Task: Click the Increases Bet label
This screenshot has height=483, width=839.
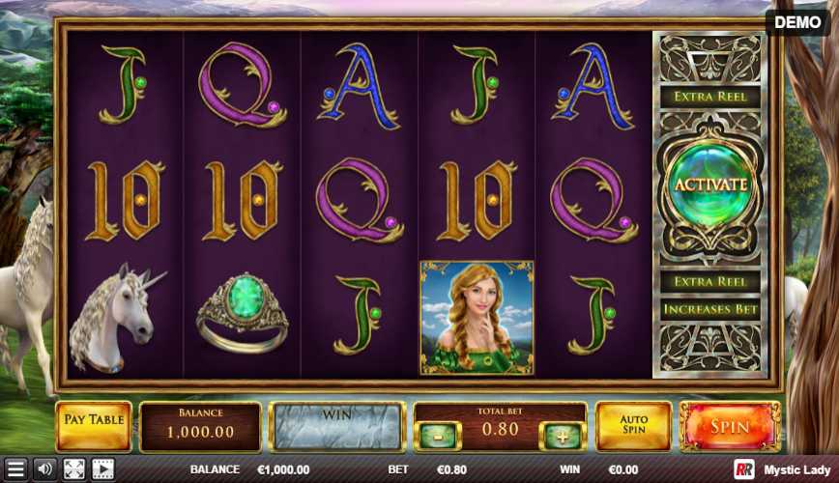Action: (710, 309)
